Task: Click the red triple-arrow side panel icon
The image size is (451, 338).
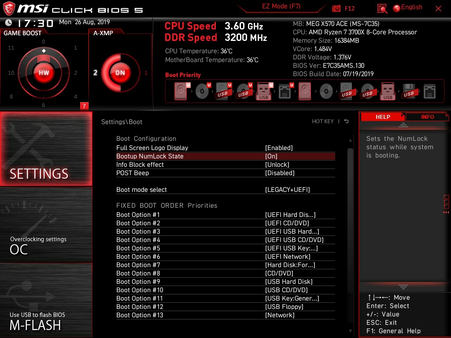Action: point(446,213)
